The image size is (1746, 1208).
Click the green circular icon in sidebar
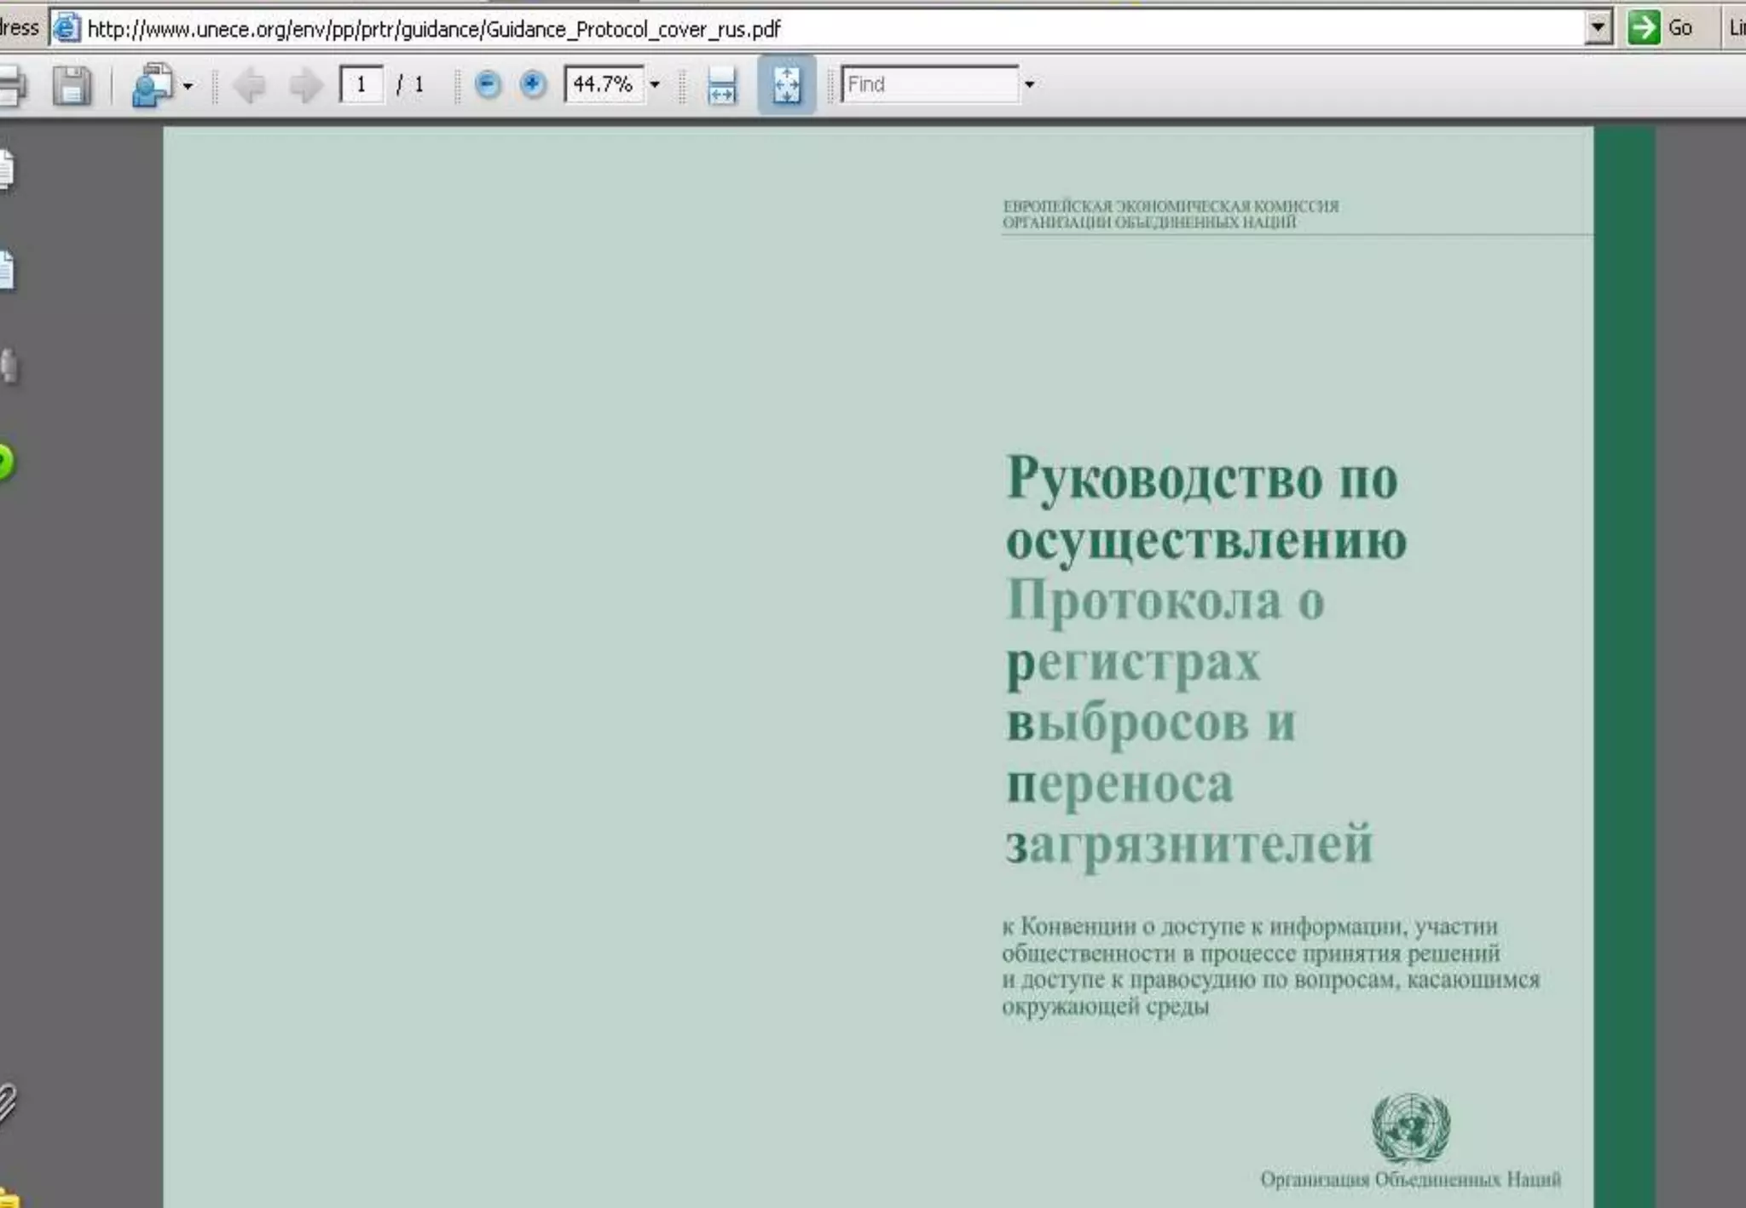[7, 463]
